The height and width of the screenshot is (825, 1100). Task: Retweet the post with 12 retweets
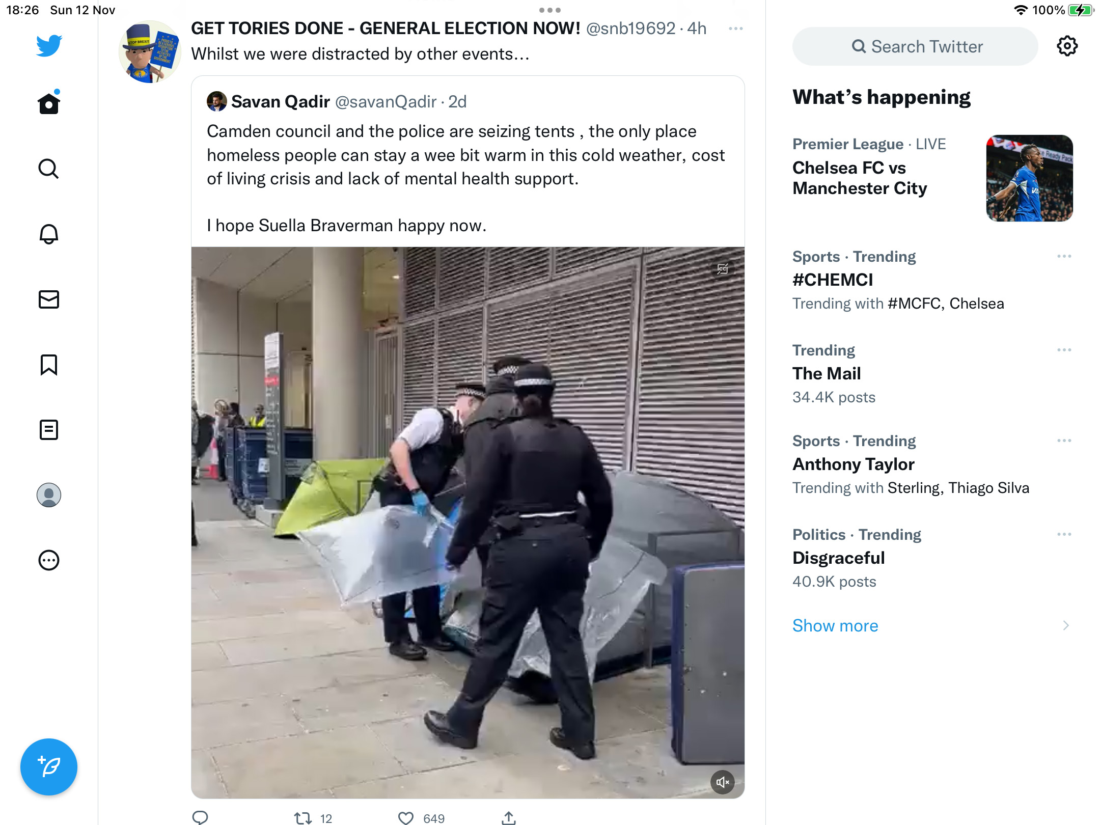point(303,818)
